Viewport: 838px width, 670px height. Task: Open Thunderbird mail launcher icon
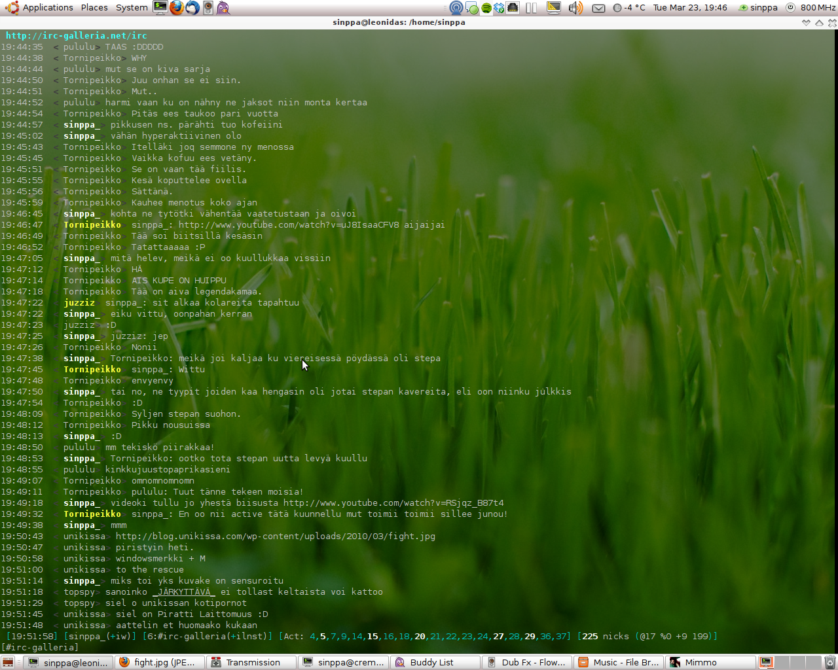[x=192, y=8]
